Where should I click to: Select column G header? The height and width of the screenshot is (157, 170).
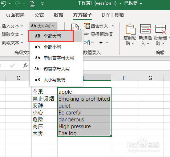(x=150, y=78)
